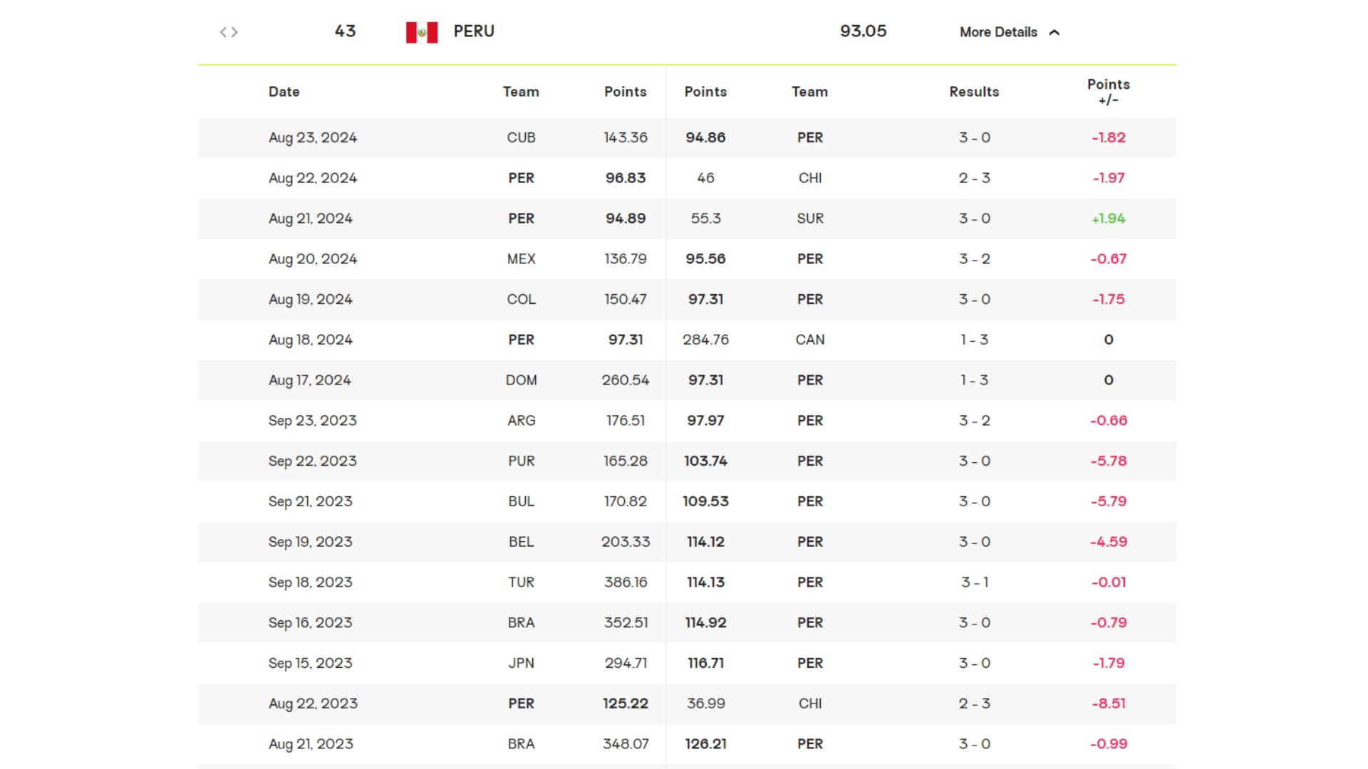Click the -1.82 points change
This screenshot has height=769, width=1368.
(1109, 137)
